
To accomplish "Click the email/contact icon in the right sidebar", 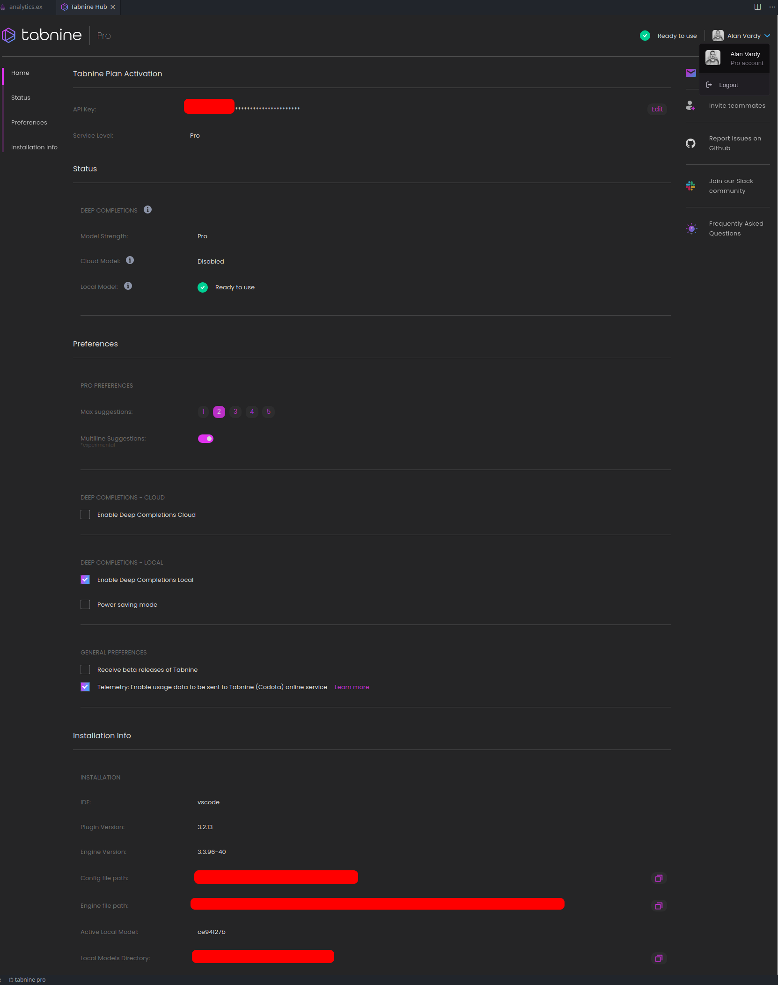I will click(x=691, y=73).
